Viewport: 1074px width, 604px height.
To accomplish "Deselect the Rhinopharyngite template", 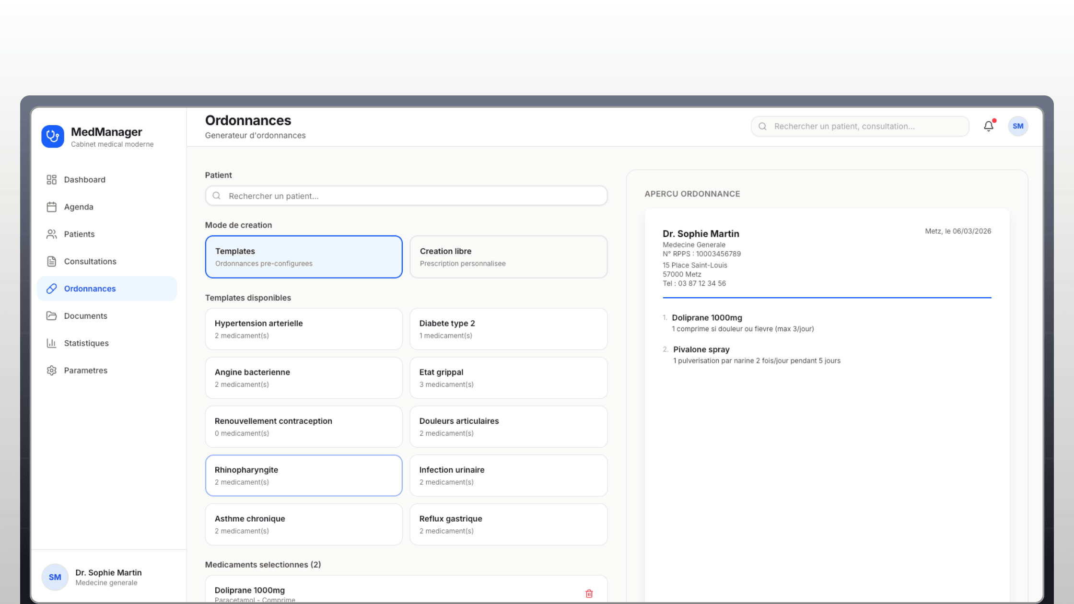I will pos(303,475).
